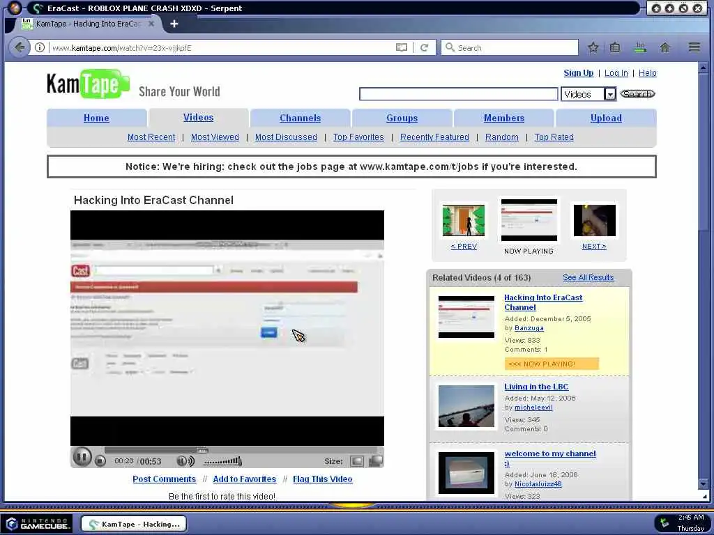This screenshot has width=714, height=535.
Task: Open welcome to my channel video link
Action: click(549, 458)
